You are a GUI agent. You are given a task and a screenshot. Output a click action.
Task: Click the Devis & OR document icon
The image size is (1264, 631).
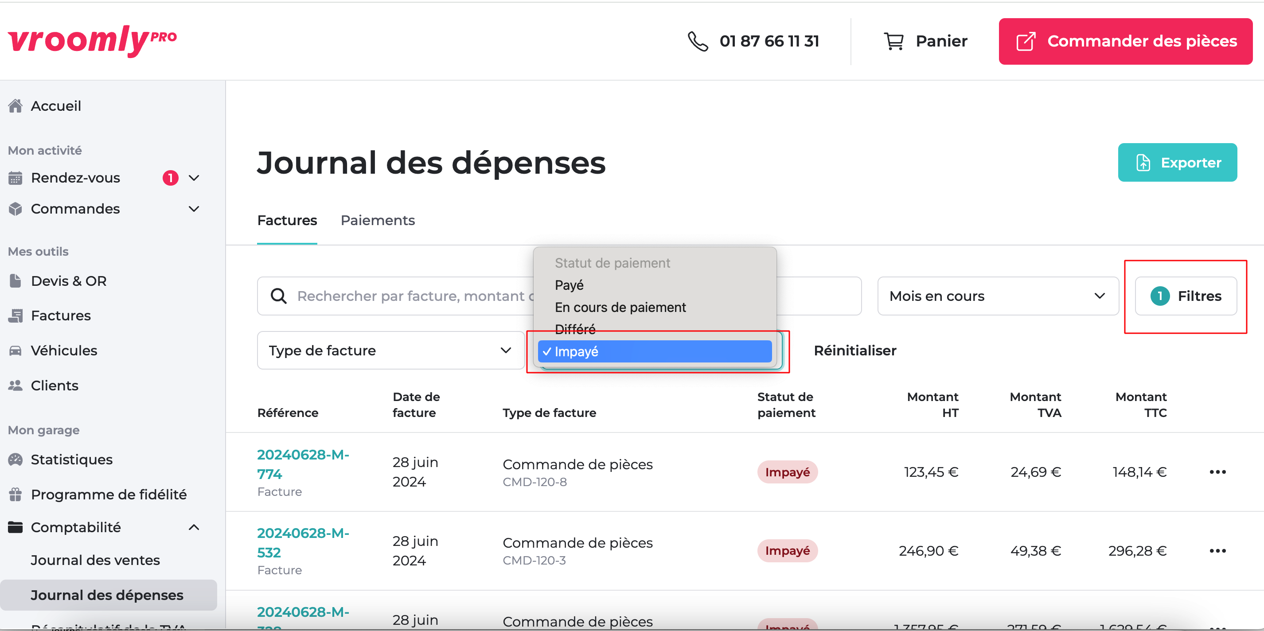pos(16,280)
